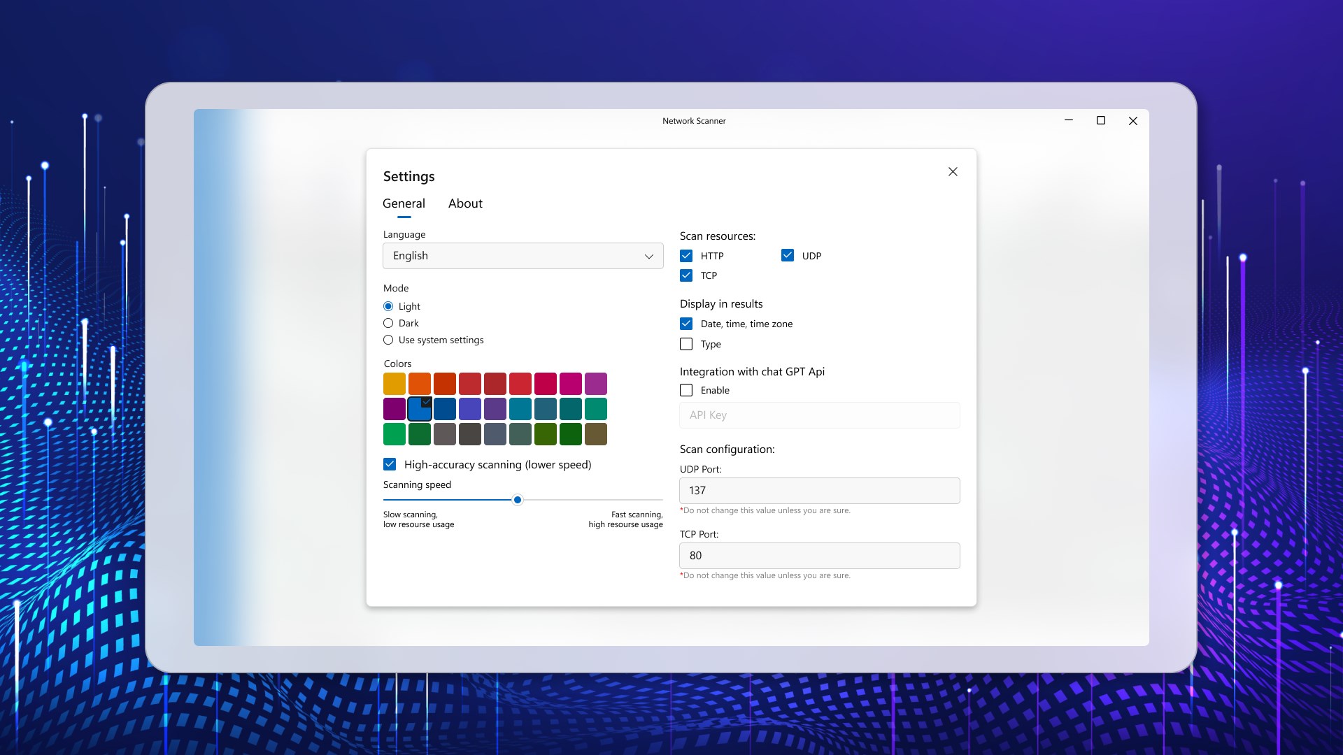Close the Settings dialog
This screenshot has width=1343, height=755.
(953, 171)
